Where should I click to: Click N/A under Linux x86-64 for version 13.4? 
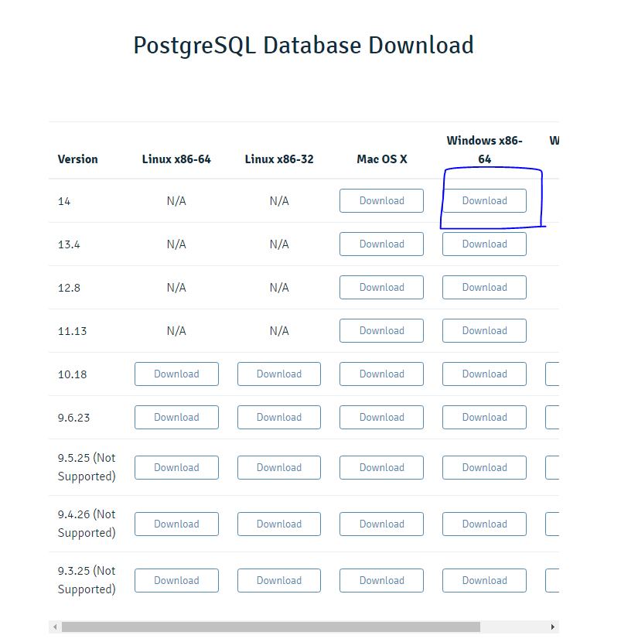176,244
